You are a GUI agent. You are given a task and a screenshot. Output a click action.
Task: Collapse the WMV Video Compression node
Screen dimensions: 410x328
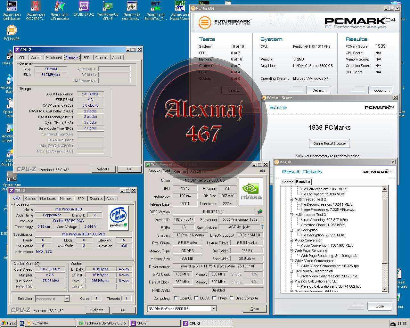tap(291, 261)
